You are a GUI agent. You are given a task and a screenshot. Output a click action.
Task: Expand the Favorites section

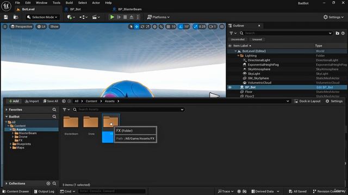tap(7, 109)
